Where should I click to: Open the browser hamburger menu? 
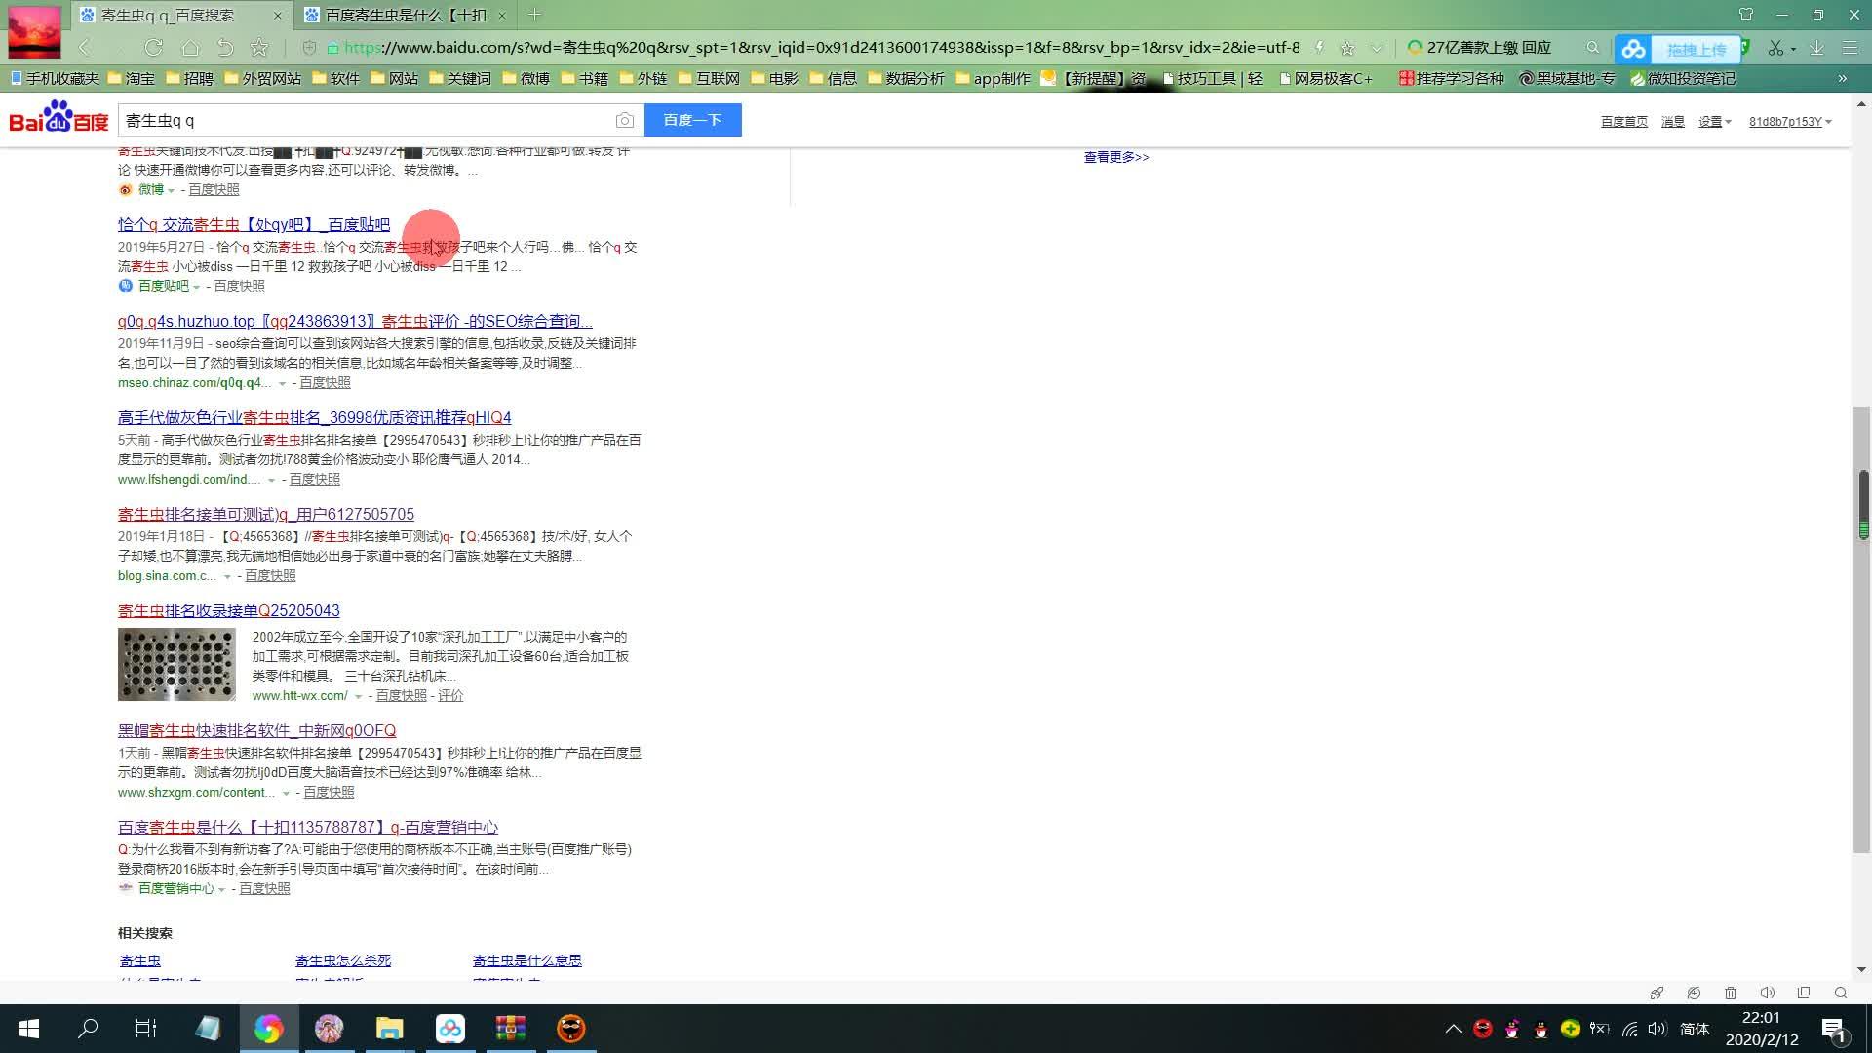click(x=1850, y=48)
